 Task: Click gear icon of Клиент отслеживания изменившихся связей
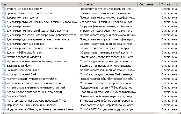pyautogui.click(x=4, y=87)
